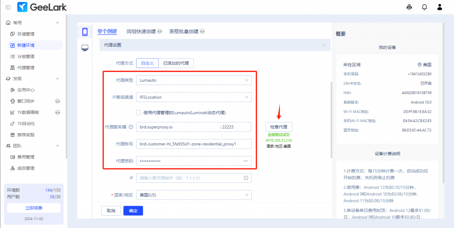
Task: Click the 检查代理 button
Action: pos(279,126)
